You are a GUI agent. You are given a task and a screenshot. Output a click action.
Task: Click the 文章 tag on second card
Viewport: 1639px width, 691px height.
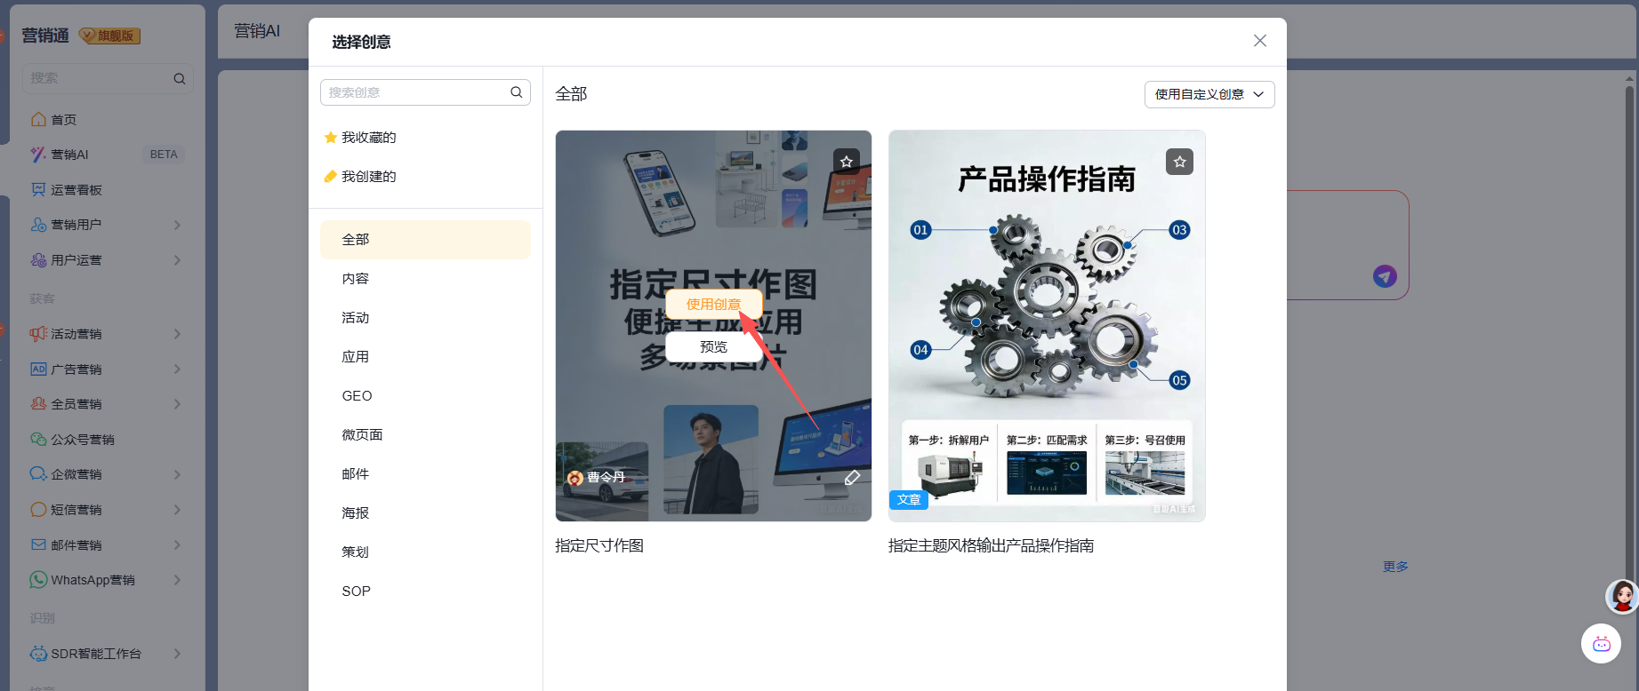pos(909,500)
